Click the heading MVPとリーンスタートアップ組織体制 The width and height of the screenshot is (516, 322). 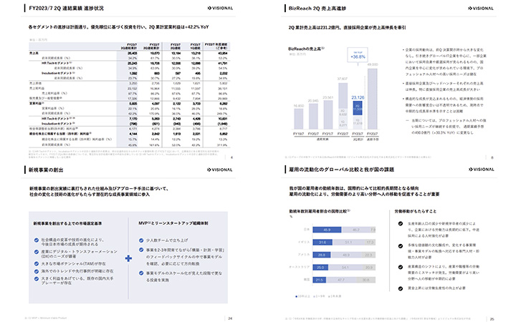[173, 223]
